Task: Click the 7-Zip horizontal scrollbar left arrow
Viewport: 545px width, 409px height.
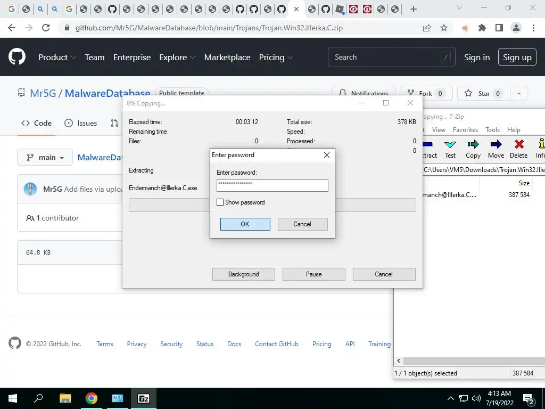Action: coord(399,361)
